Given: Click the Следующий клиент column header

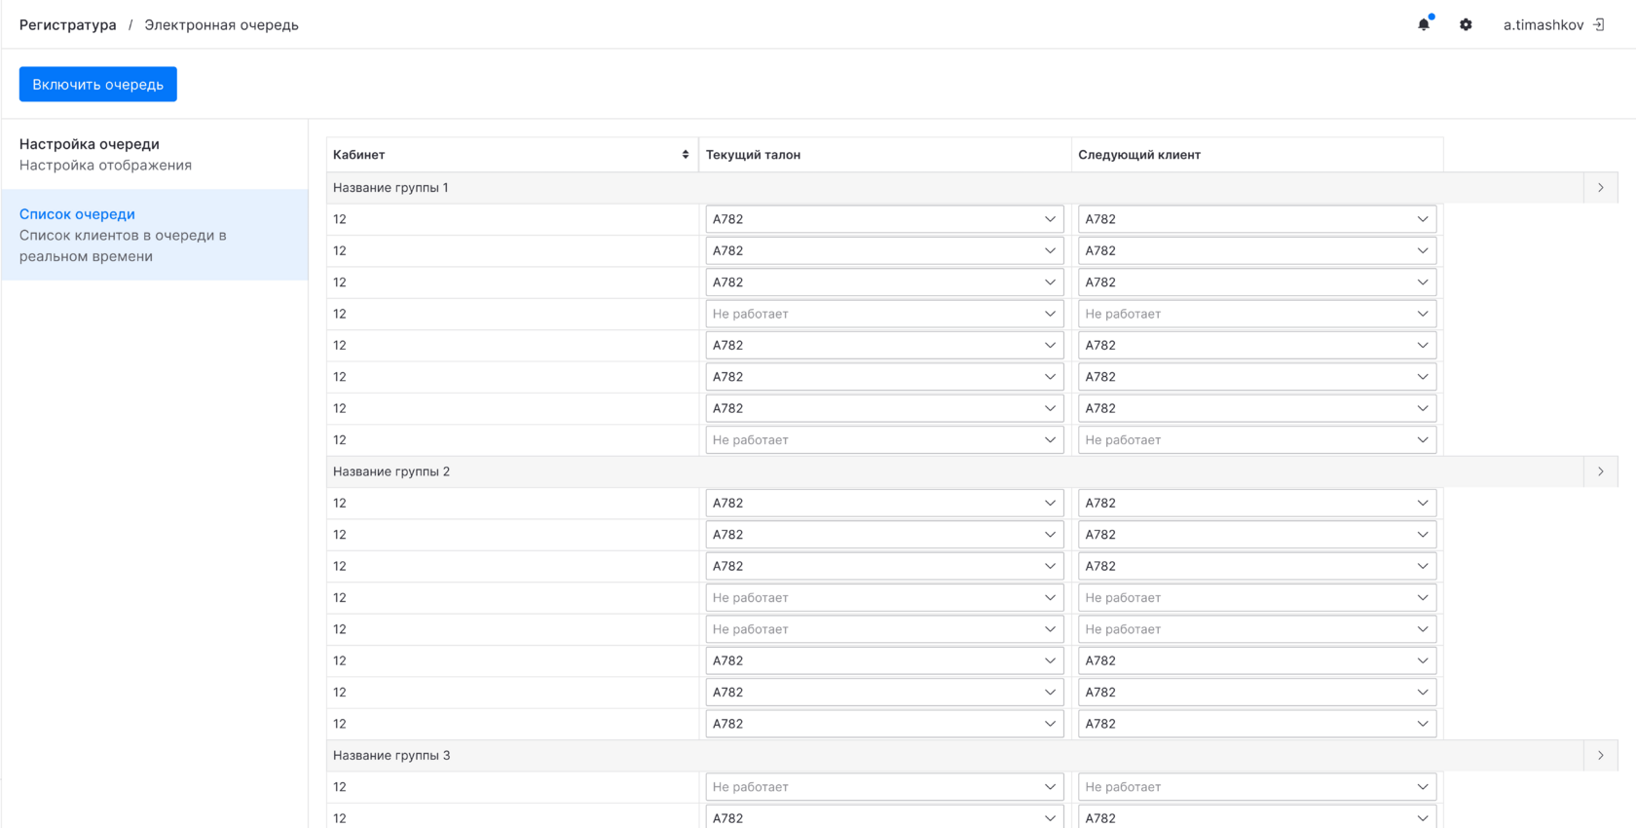Looking at the screenshot, I should [1138, 155].
